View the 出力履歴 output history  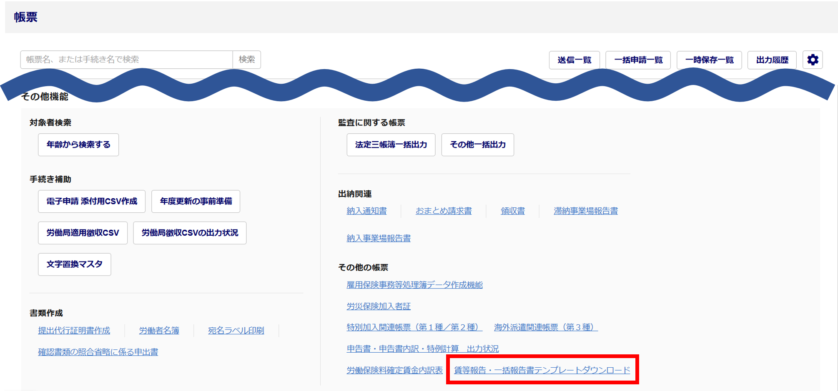(x=772, y=60)
